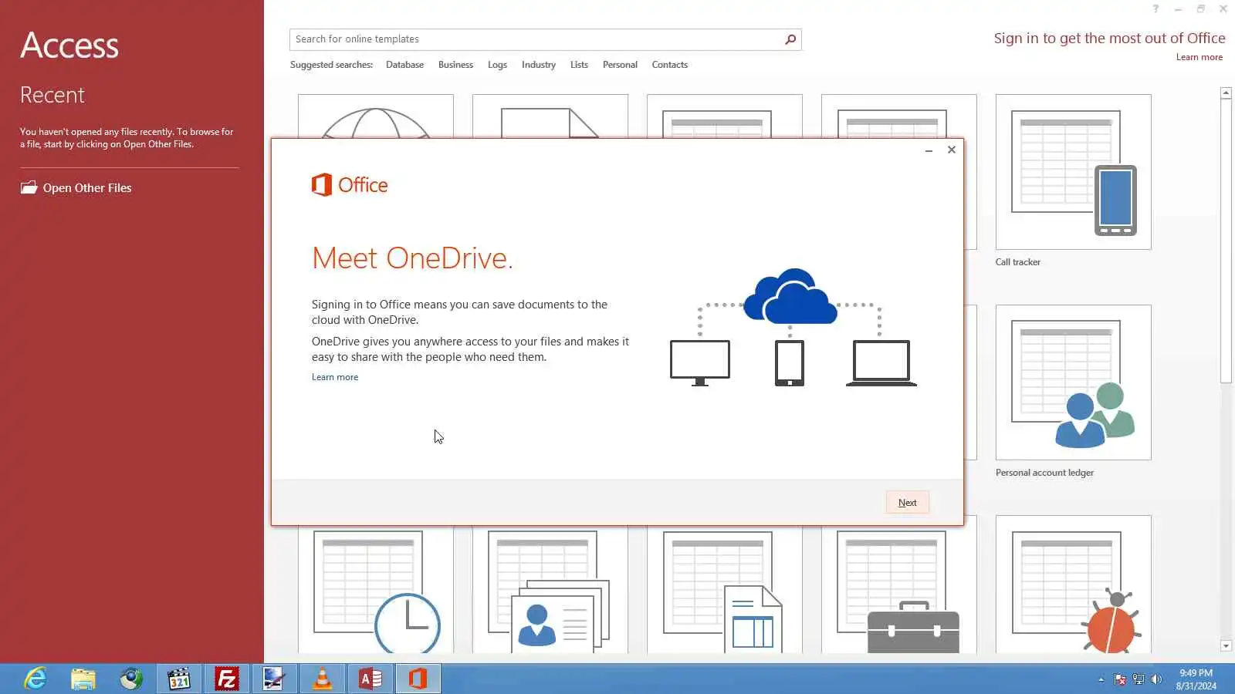Open File Explorer from the taskbar
1235x694 pixels.
[83, 679]
